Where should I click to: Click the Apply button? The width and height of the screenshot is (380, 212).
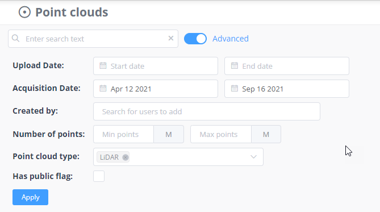coord(30,197)
